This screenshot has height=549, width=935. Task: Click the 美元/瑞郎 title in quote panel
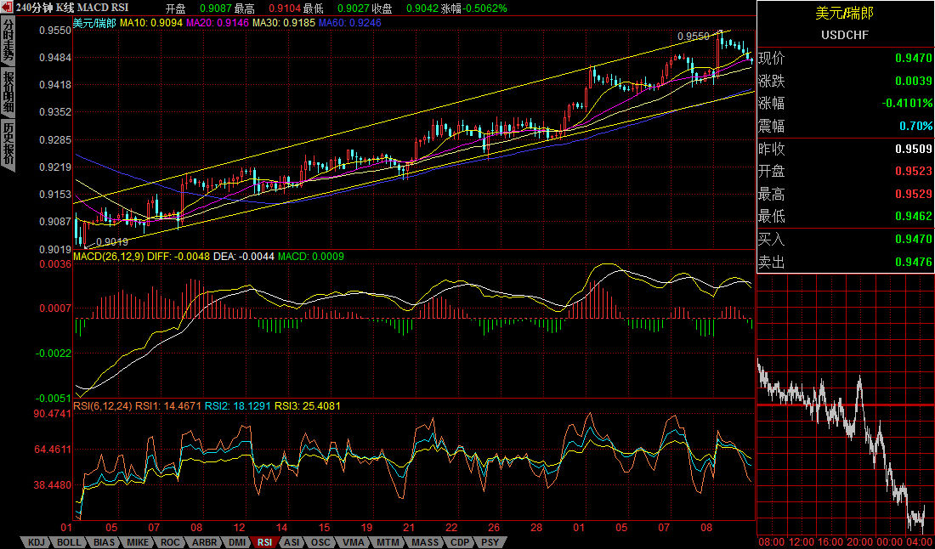[x=845, y=14]
